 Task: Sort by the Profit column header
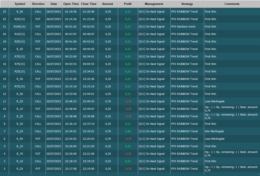click(128, 4)
